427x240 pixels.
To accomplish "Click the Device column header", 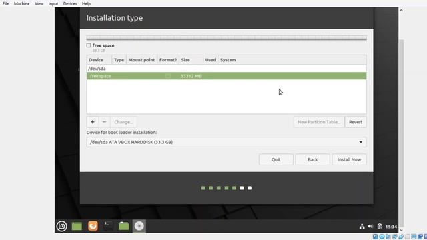I will (x=99, y=60).
